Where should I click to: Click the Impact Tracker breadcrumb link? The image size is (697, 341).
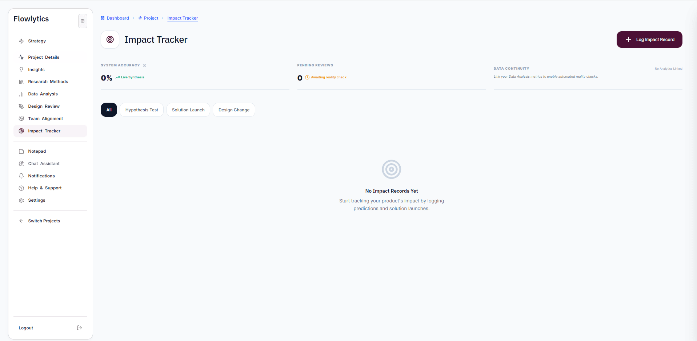pos(183,18)
